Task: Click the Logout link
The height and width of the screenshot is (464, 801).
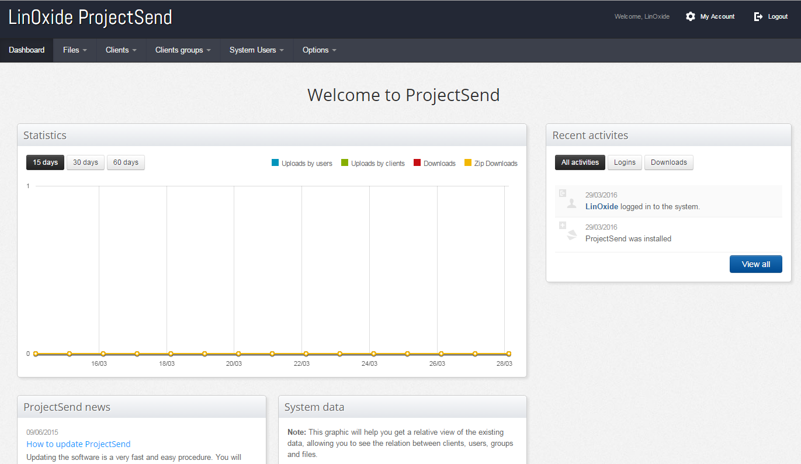Action: (778, 17)
